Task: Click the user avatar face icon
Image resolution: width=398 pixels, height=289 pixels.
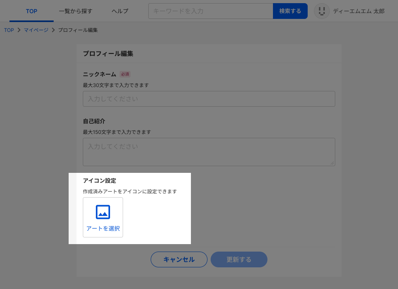Action: (321, 11)
